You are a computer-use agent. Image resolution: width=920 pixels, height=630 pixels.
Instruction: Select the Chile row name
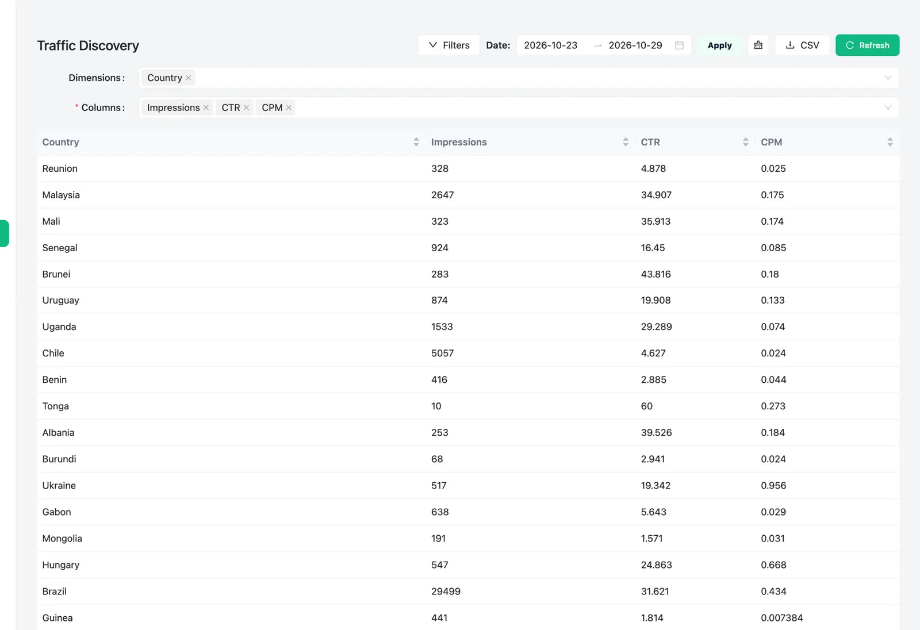coord(53,353)
